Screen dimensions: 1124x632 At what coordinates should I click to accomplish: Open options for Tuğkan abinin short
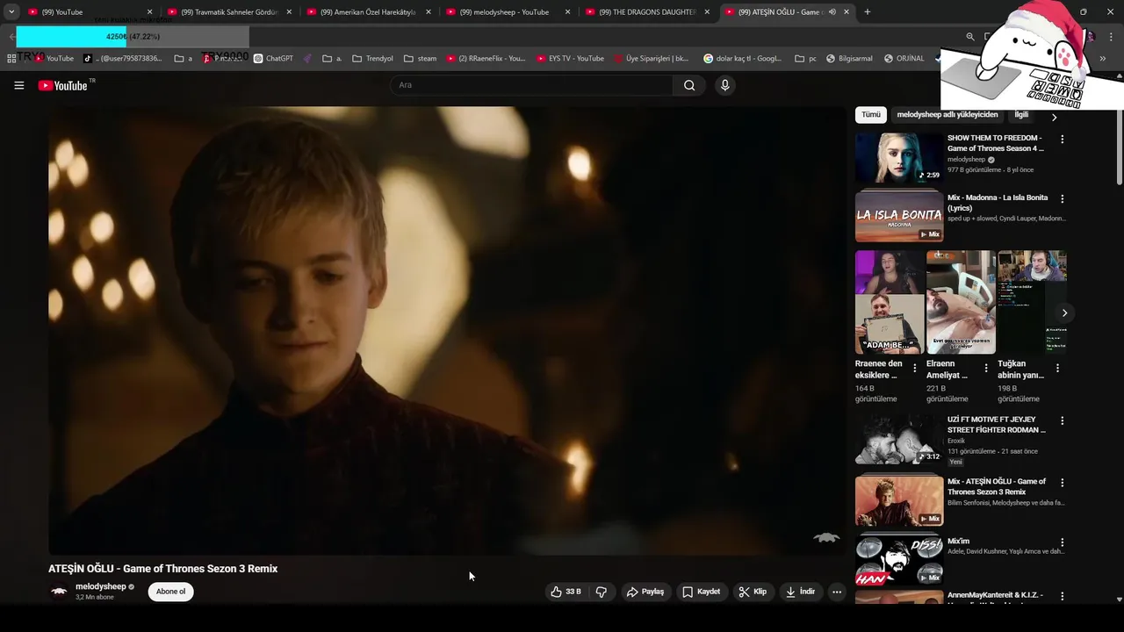1057,369
